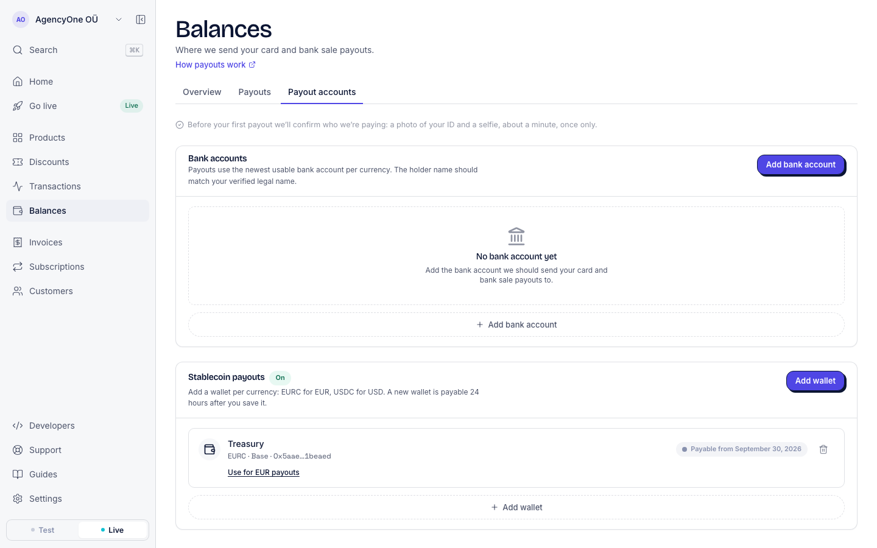
Task: Click the Developers code icon
Action: 18,426
